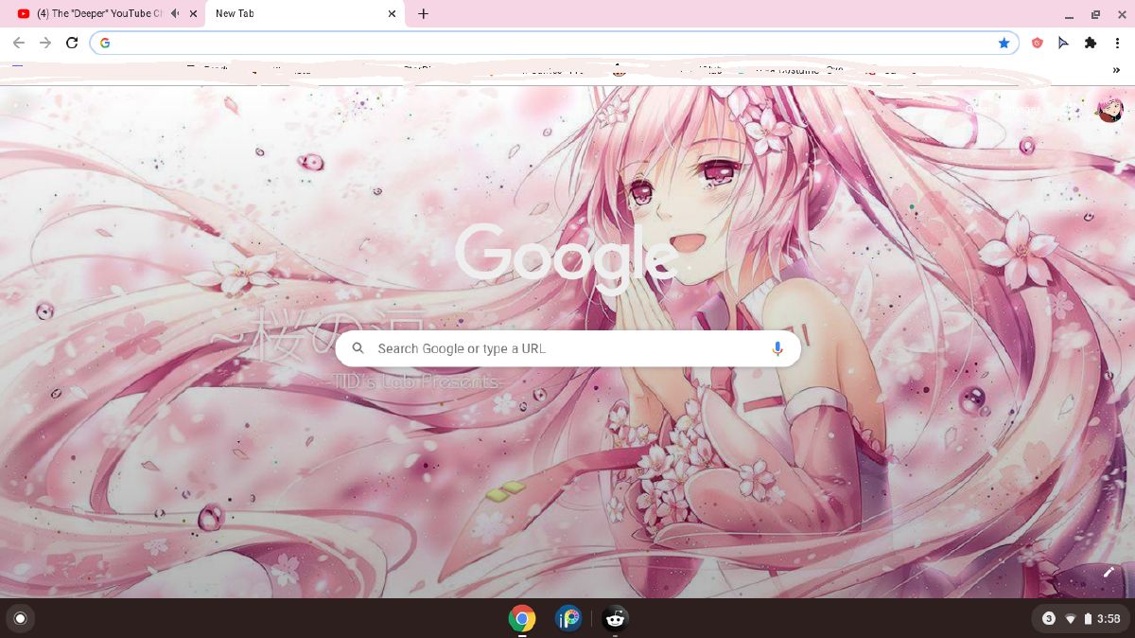Launch the Reddit app from the shelf
The height and width of the screenshot is (638, 1135).
click(x=615, y=618)
